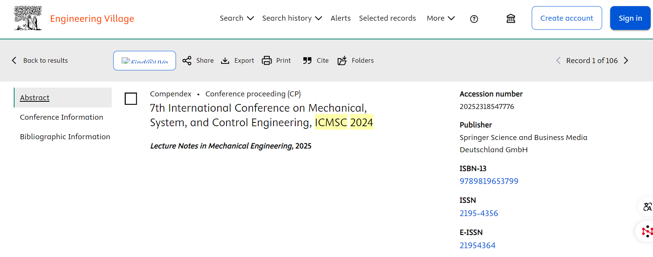Open the translate floating icon

tap(647, 207)
